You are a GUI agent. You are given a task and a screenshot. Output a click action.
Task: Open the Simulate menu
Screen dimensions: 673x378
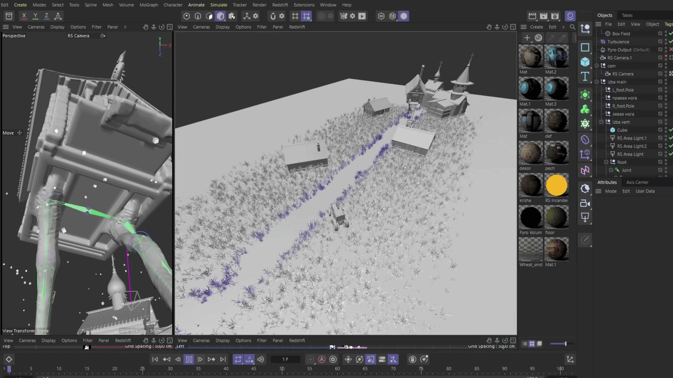[x=219, y=5]
